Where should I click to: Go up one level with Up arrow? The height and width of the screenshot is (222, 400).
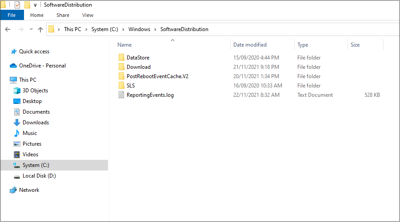[40, 30]
